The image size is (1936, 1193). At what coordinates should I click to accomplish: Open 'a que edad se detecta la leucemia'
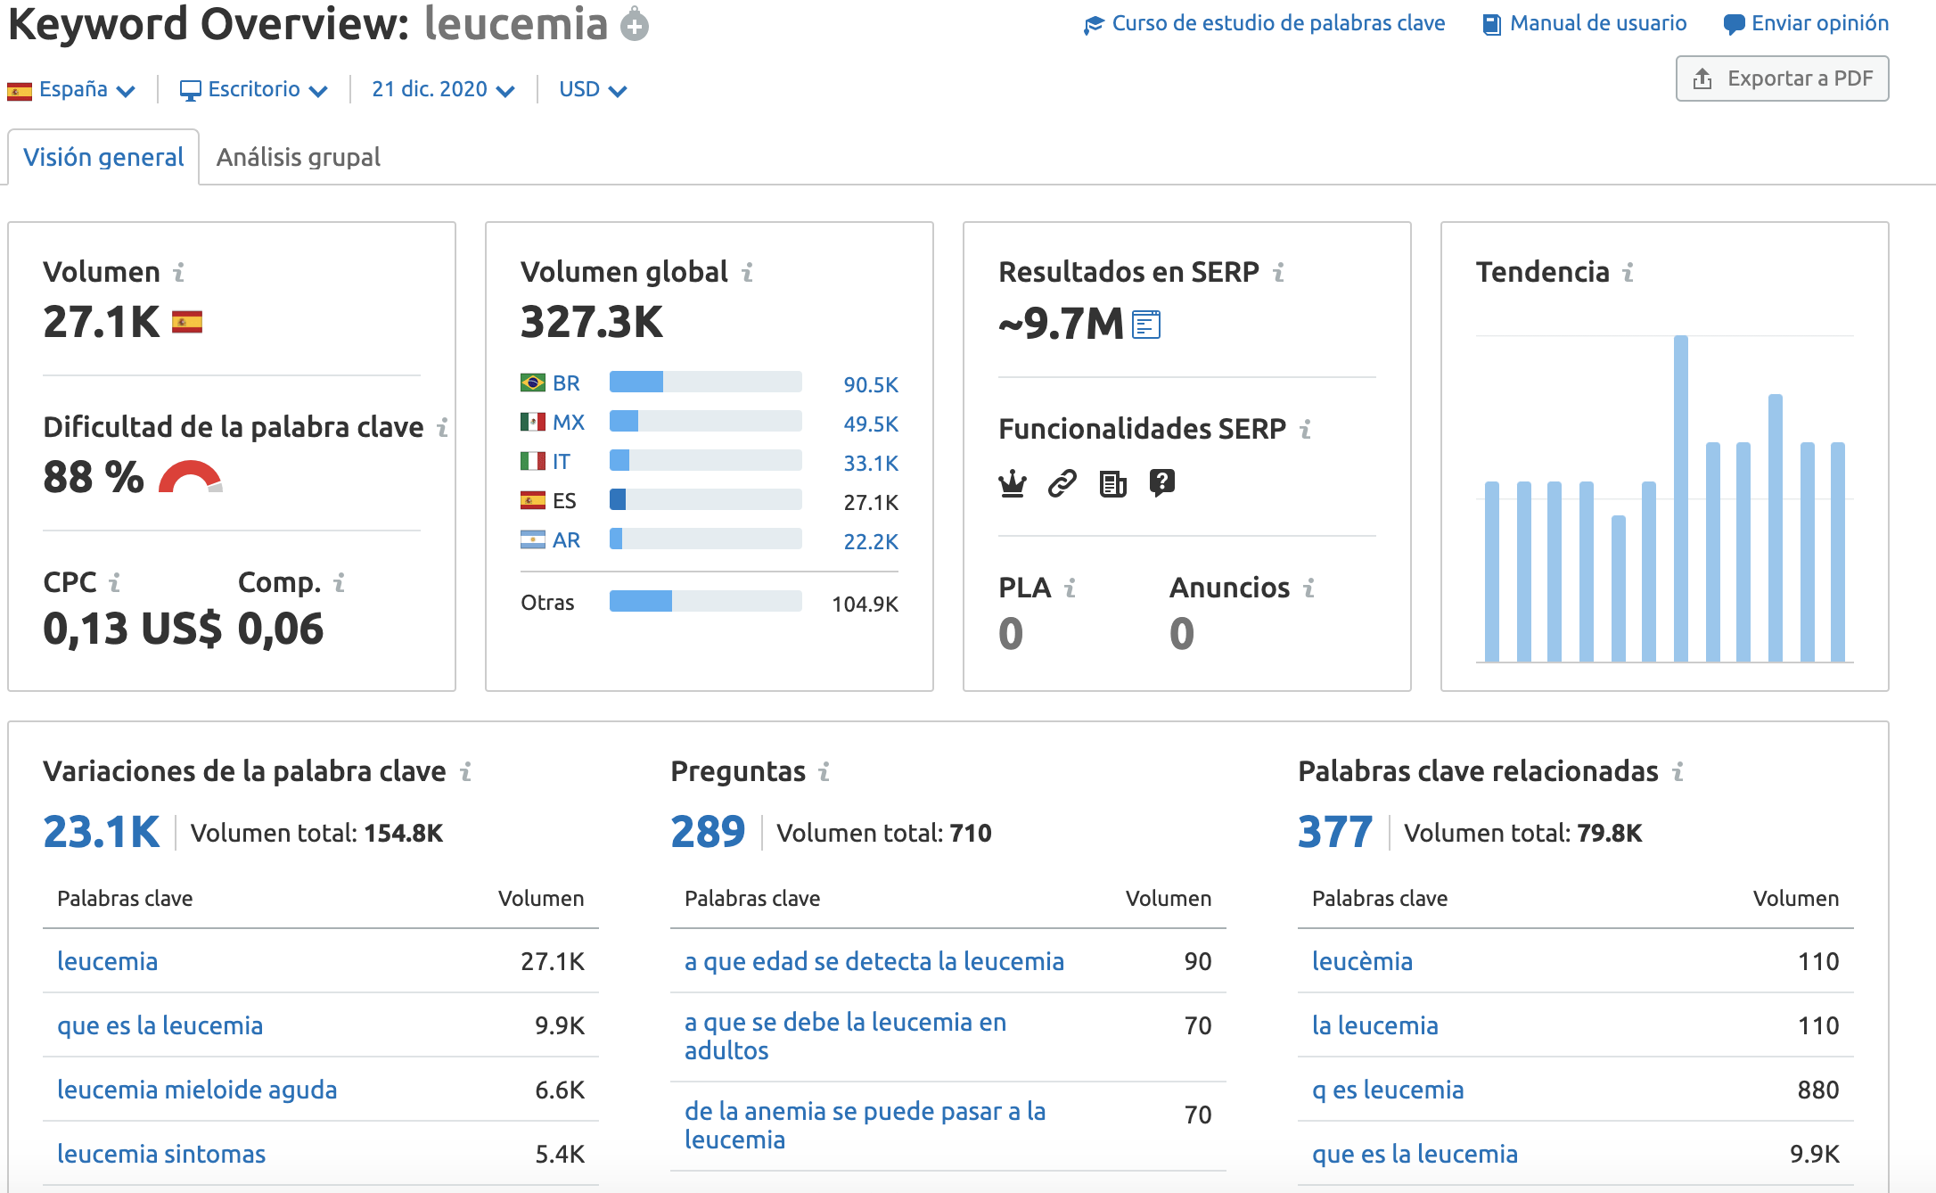pos(874,961)
